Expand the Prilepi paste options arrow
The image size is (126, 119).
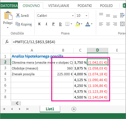(x=8, y=28)
